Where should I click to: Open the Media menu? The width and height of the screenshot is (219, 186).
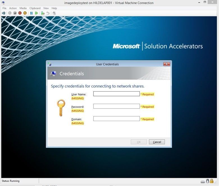tap(23, 8)
